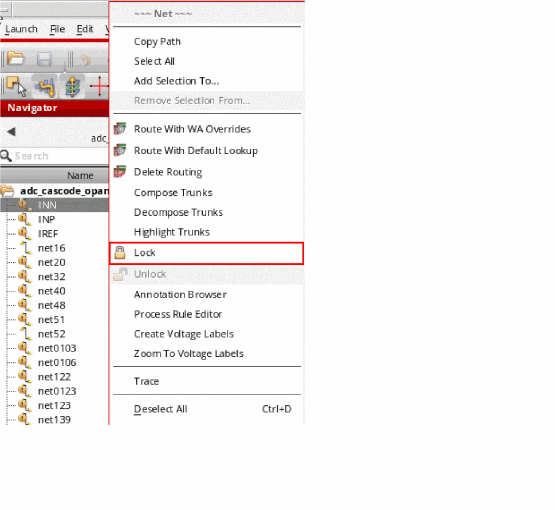Click the layer stack arrows icon
The image size is (555, 510).
tap(72, 86)
